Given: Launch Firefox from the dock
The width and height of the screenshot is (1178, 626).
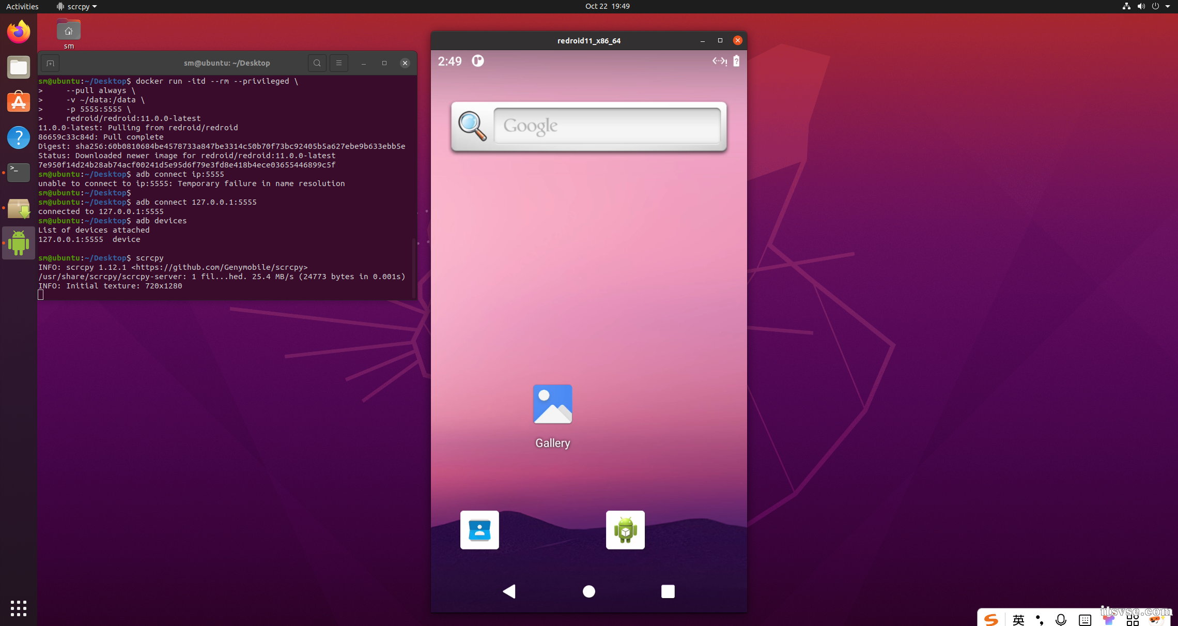Looking at the screenshot, I should point(19,32).
